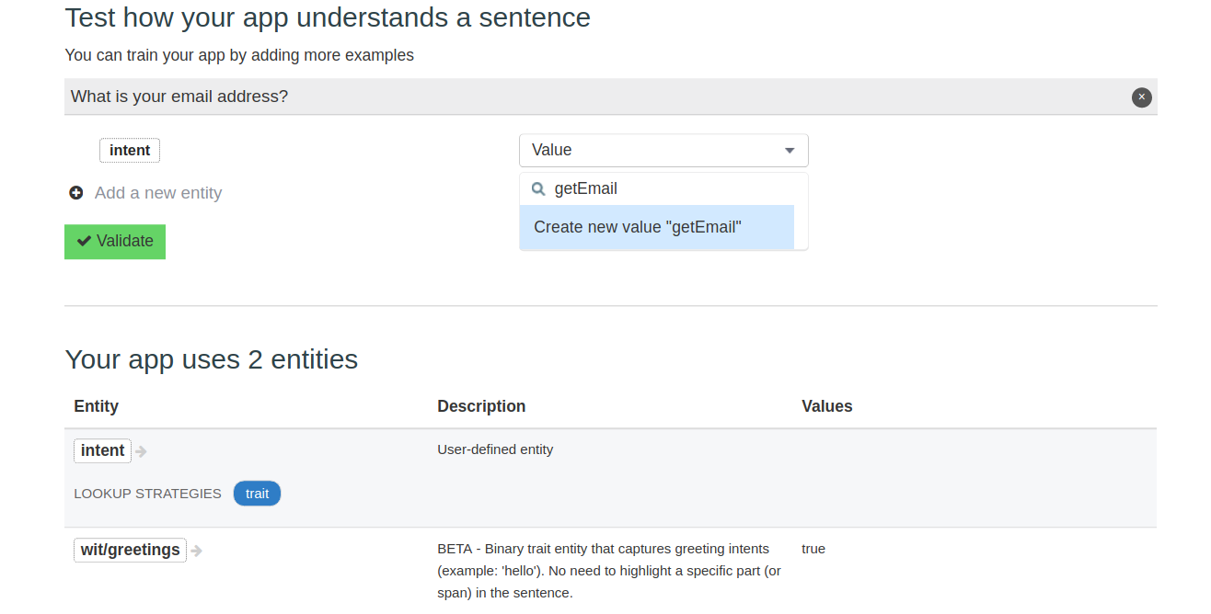Click the search magnifier icon in the value dropdown
The image size is (1211, 614).
pos(538,188)
